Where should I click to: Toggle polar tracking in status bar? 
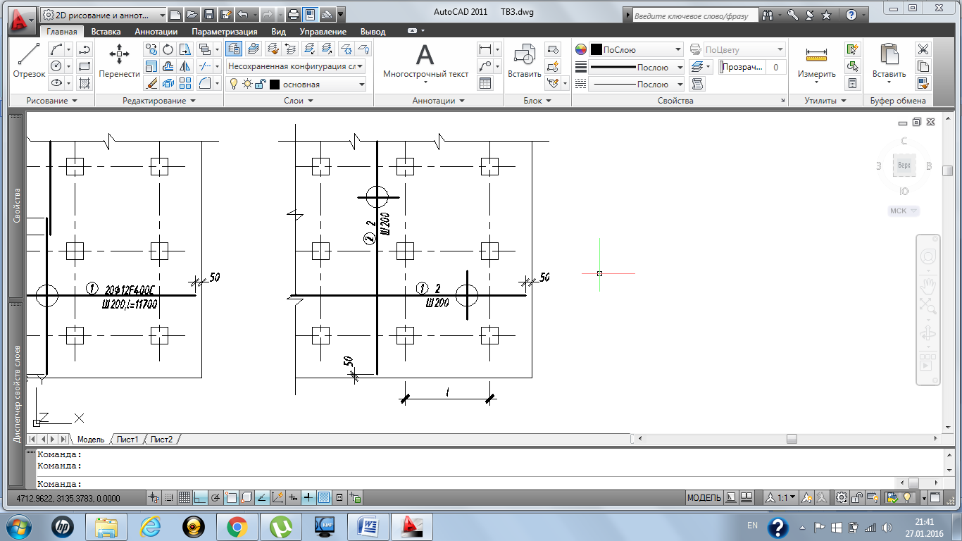(215, 498)
